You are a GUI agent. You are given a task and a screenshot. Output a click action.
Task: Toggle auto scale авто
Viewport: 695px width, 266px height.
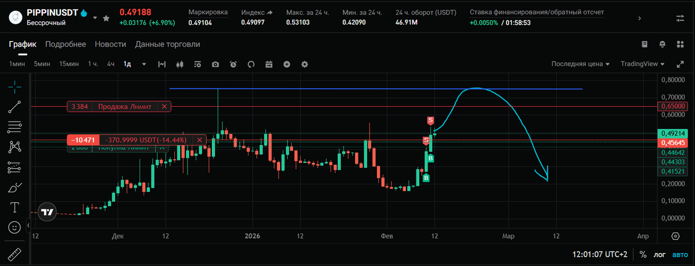[x=681, y=254]
